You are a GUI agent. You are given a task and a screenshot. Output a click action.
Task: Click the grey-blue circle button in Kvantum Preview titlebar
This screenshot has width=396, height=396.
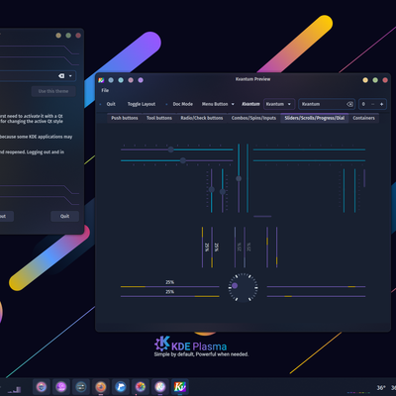[x=111, y=80]
